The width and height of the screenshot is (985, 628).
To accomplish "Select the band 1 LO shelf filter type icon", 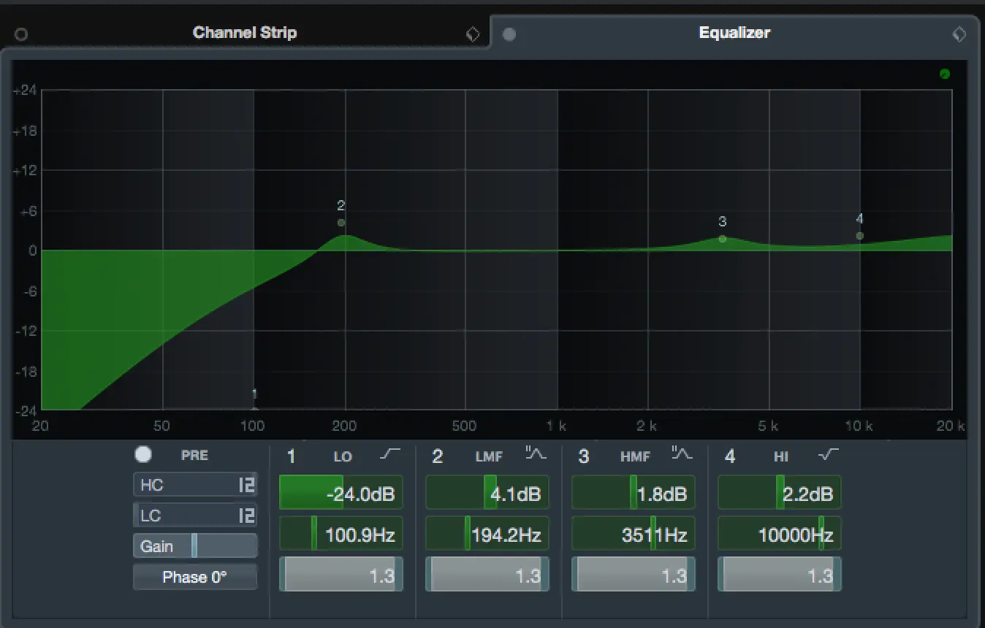I will [x=390, y=455].
